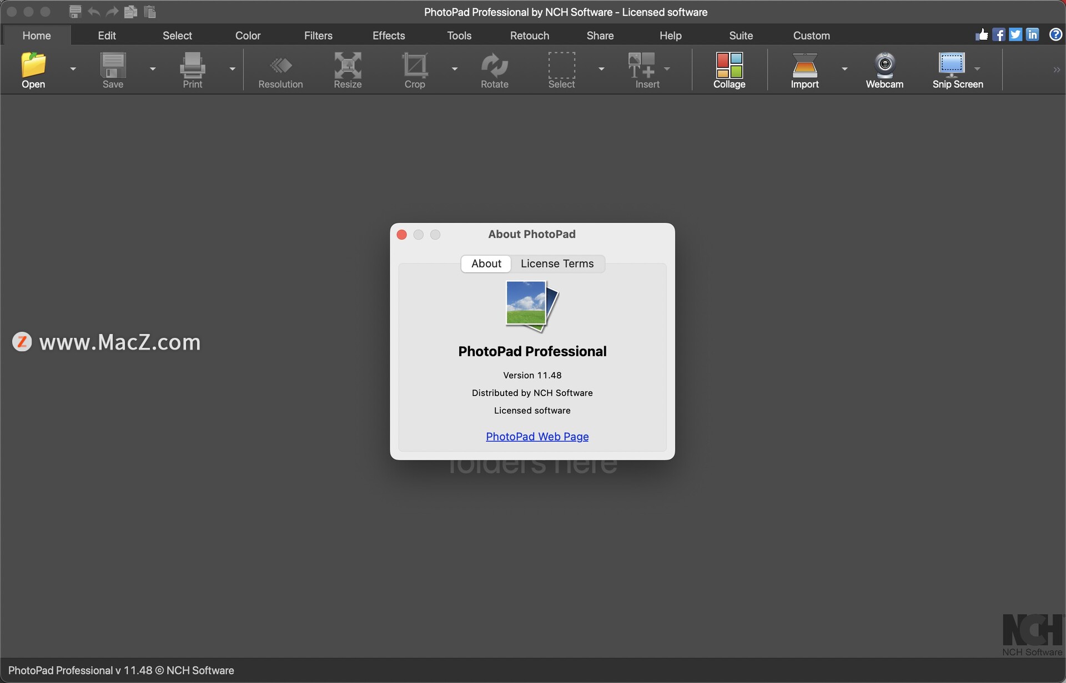Click the Select marquee tool icon
The width and height of the screenshot is (1066, 683).
561,65
